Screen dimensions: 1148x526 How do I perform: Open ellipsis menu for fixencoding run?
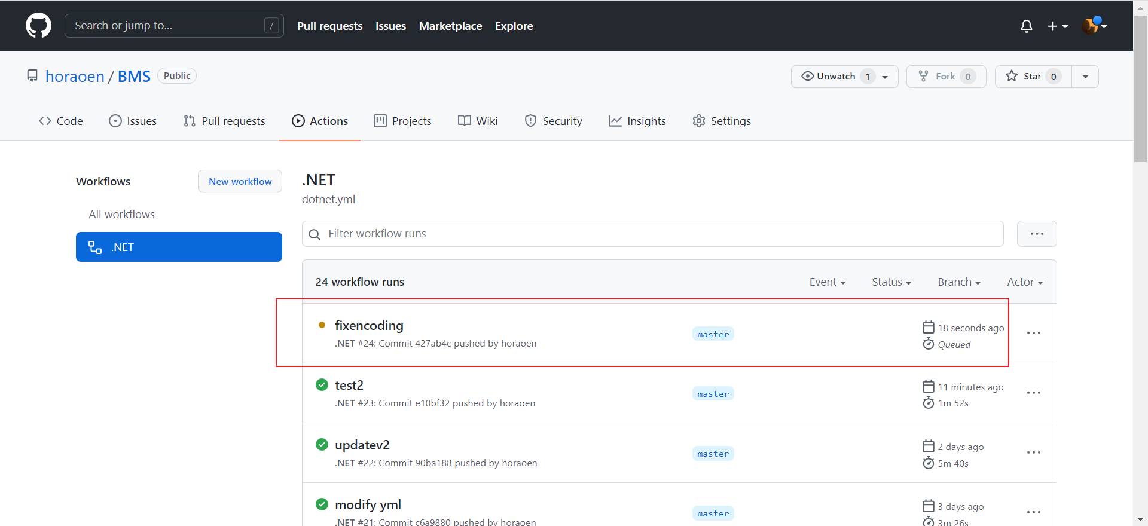pyautogui.click(x=1034, y=333)
